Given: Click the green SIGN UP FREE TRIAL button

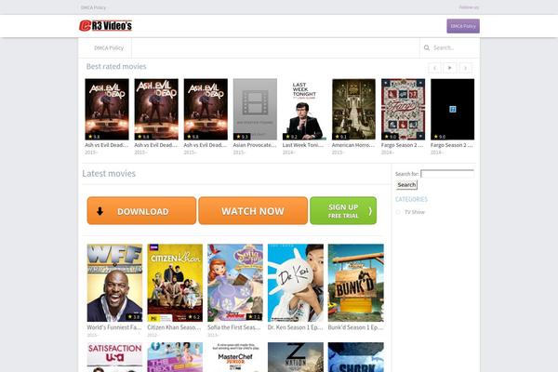Looking at the screenshot, I should click(x=343, y=211).
